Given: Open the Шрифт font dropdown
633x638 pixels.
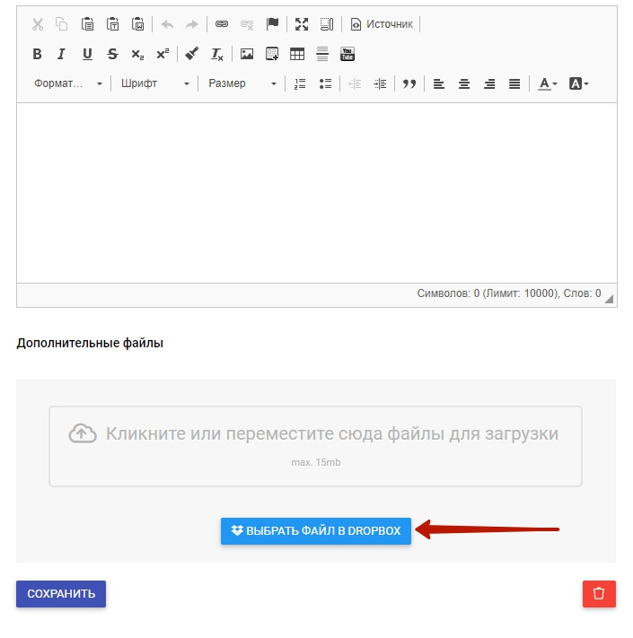Looking at the screenshot, I should pos(155,83).
